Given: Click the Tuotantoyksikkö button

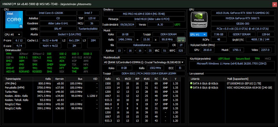Looking at the screenshot, I should click(88, 29).
